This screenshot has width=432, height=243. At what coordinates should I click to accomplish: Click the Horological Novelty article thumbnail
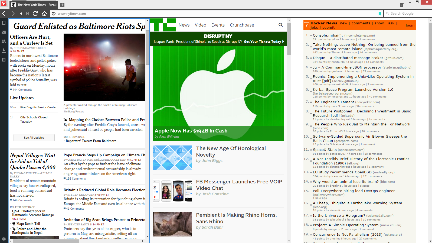point(172,158)
